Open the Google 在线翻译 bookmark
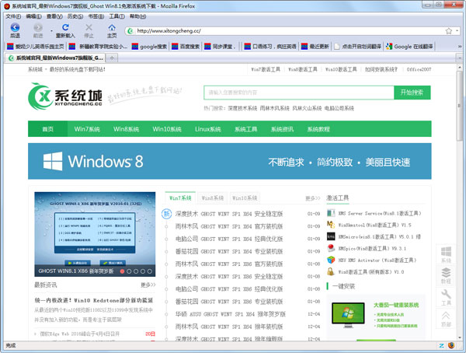Image resolution: width=466 pixels, height=353 pixels. [x=409, y=47]
